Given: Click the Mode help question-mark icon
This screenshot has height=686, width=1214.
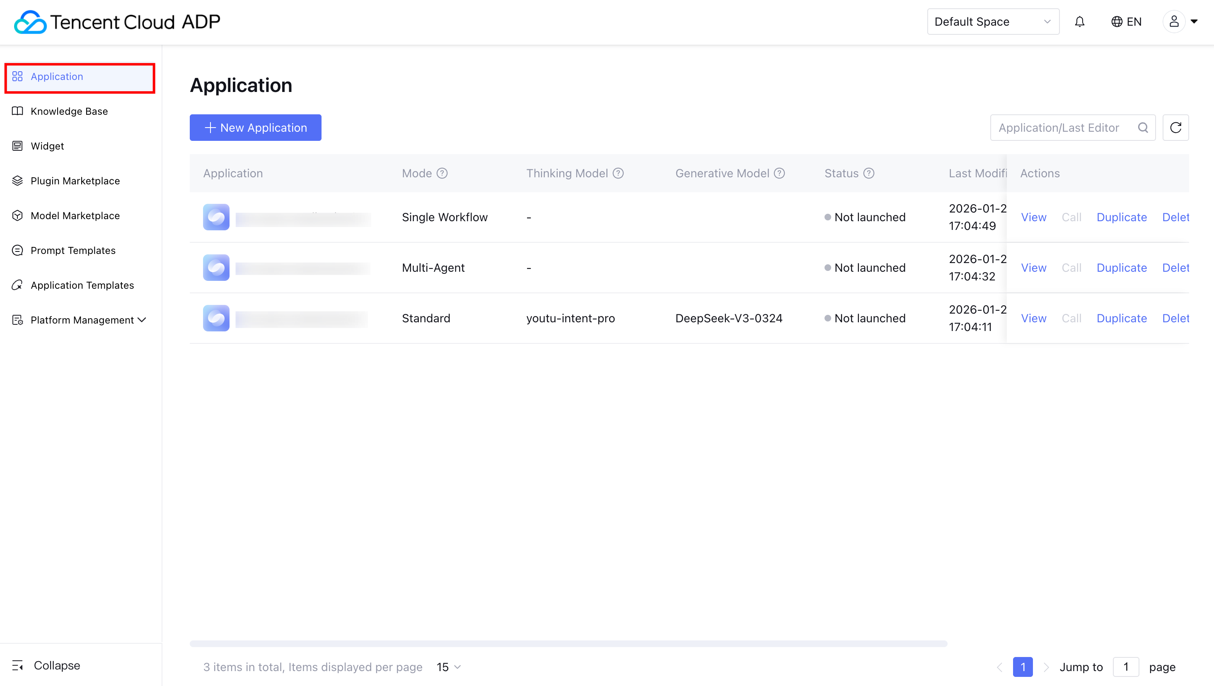Looking at the screenshot, I should point(442,174).
